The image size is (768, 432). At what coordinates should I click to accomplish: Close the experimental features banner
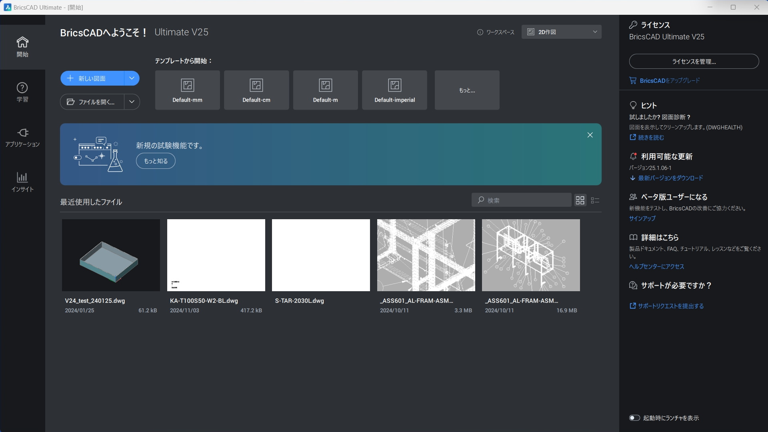[x=590, y=135]
